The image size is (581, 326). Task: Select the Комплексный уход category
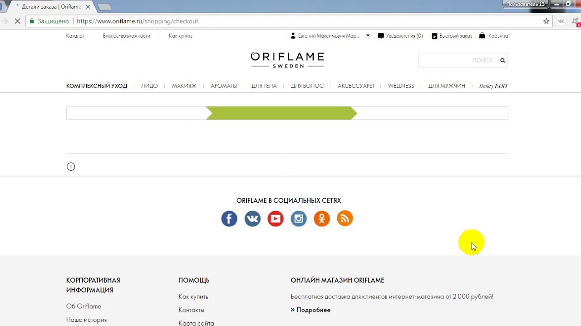[97, 86]
